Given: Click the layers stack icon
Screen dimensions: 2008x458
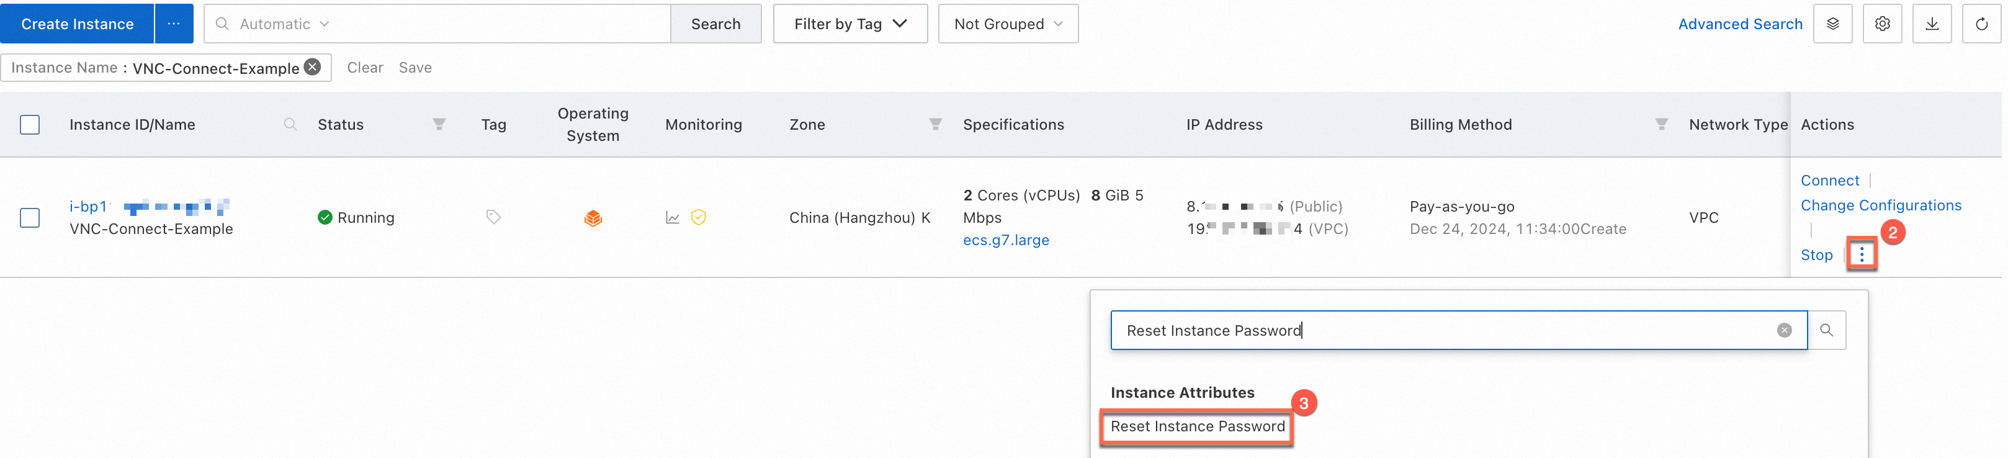Looking at the screenshot, I should [1832, 24].
